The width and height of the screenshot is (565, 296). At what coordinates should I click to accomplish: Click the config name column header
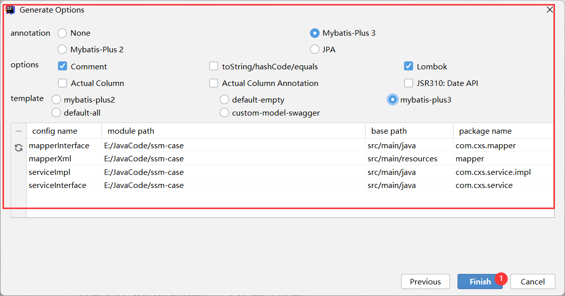[x=64, y=131]
